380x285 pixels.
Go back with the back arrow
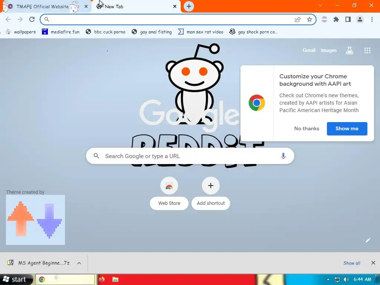click(8, 19)
